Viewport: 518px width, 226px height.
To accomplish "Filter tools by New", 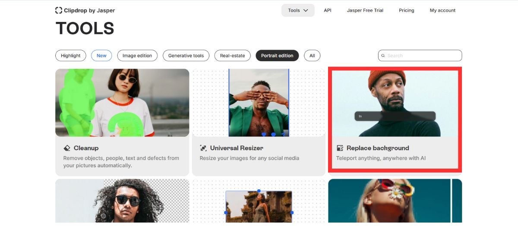I will click(x=101, y=56).
